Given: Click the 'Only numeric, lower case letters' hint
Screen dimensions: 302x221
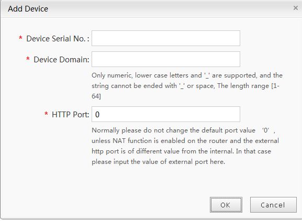Looking at the screenshot, I should click(x=187, y=75).
